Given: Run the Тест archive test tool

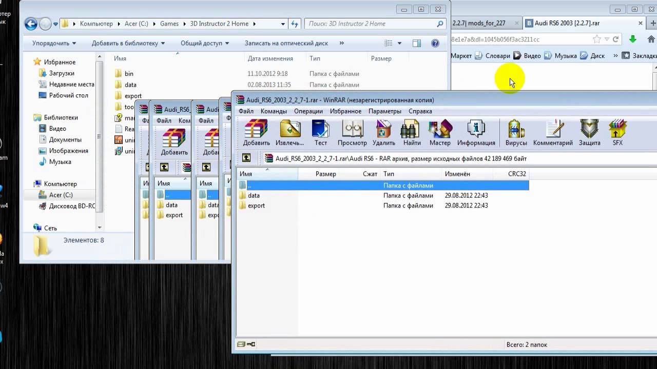Looking at the screenshot, I should click(x=321, y=133).
